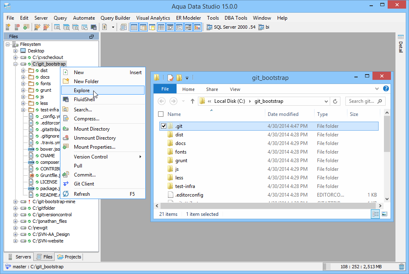Click the yellow cylinder database toolbar icon

coord(152,27)
